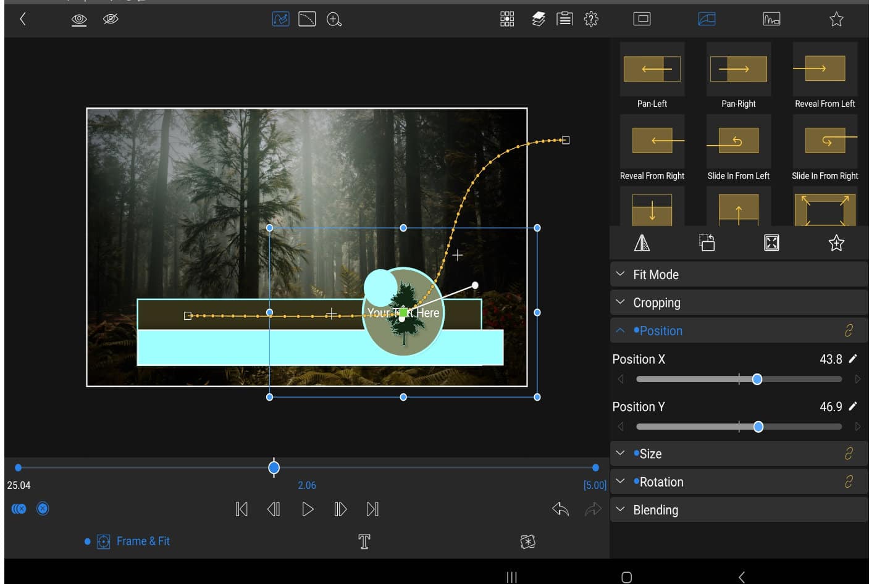Open the text tool T icon
This screenshot has height=584, width=877.
(364, 541)
